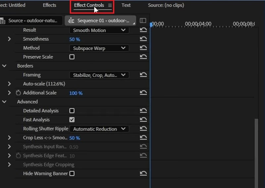Image resolution: width=265 pixels, height=188 pixels.
Task: Reset the Preserve Scale parameter
Action: [x=143, y=57]
